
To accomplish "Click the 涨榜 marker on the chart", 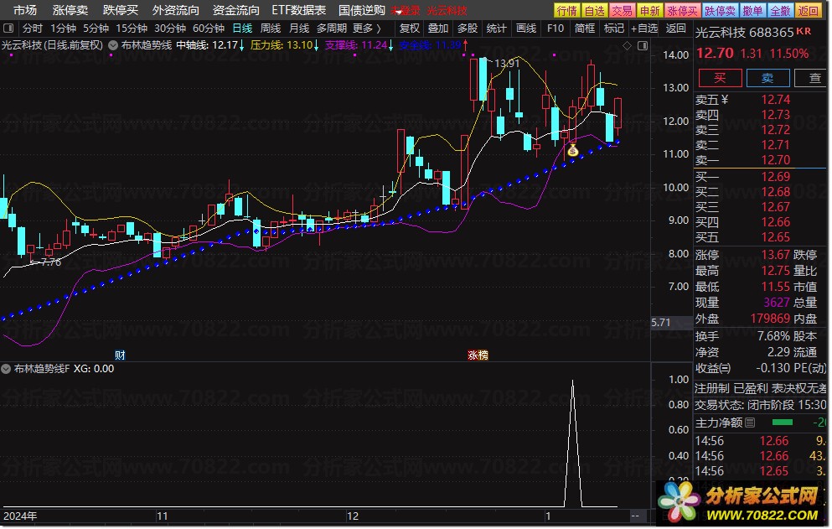I will click(478, 355).
